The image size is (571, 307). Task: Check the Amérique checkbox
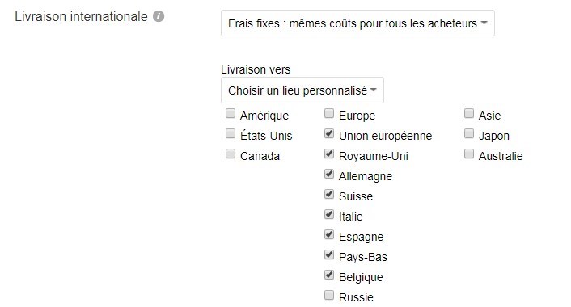(231, 113)
